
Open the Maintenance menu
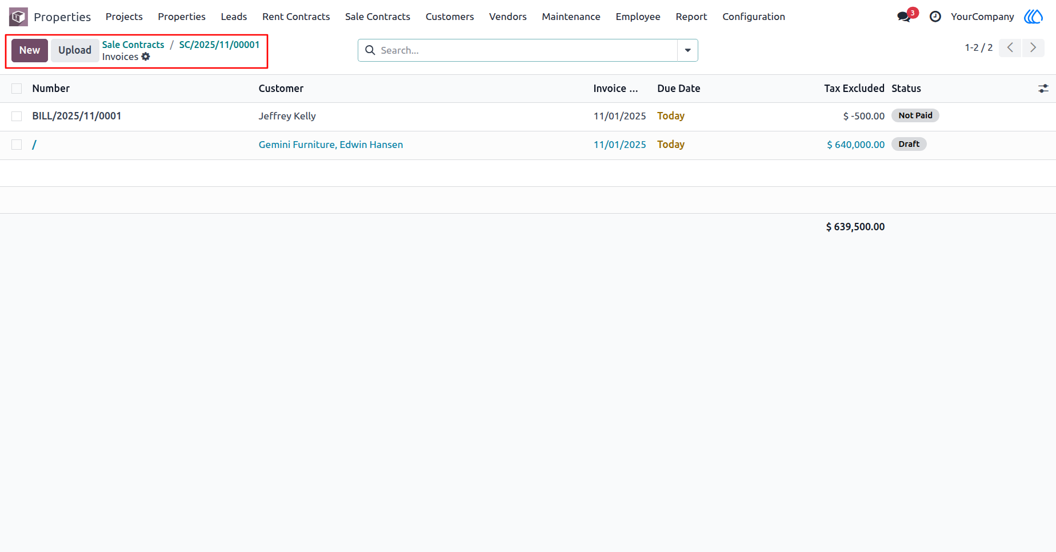[571, 17]
